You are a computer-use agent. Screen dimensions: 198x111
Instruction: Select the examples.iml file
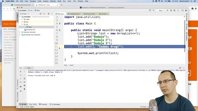[x=30, y=30]
